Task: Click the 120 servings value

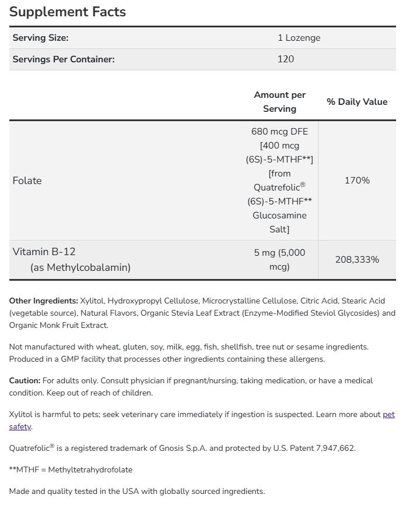Action: coord(286,59)
